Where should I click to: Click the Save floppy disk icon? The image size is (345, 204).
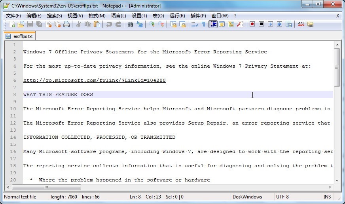pos(30,24)
